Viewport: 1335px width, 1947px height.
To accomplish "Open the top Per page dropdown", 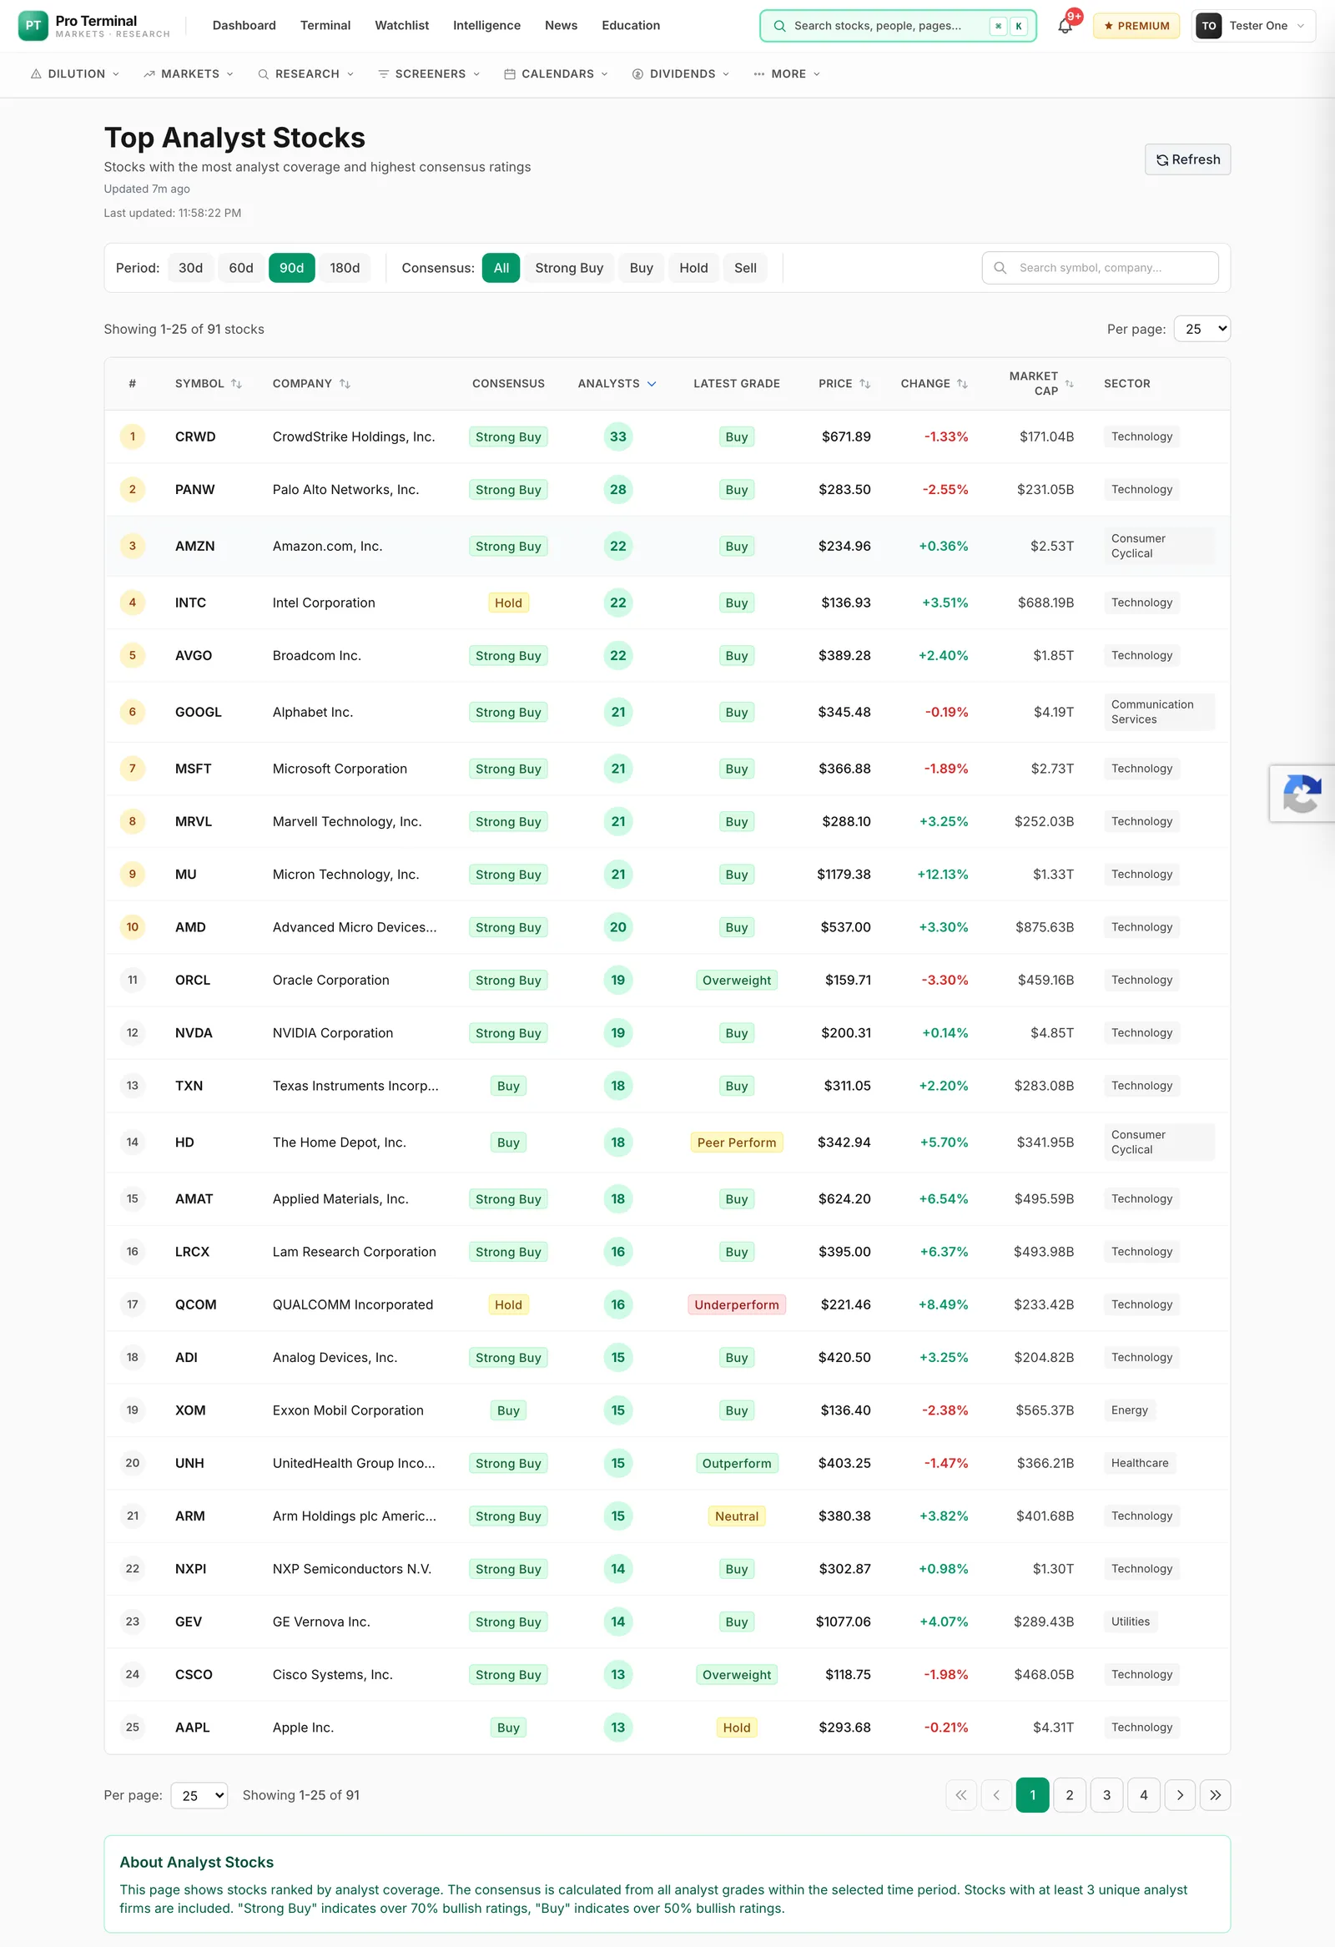I will tap(1201, 330).
